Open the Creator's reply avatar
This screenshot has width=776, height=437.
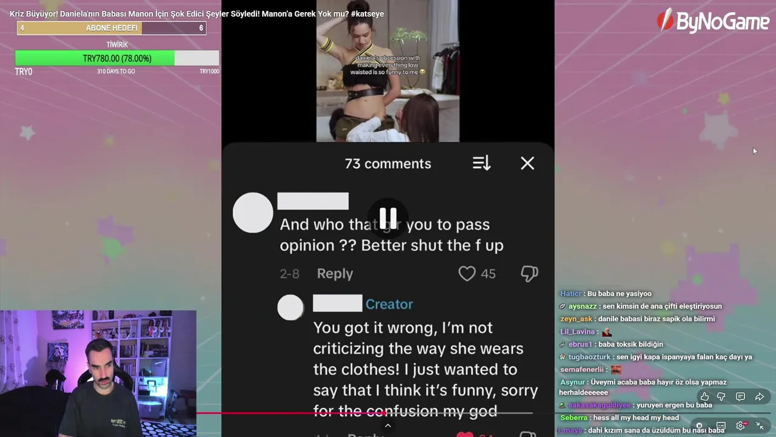[290, 308]
